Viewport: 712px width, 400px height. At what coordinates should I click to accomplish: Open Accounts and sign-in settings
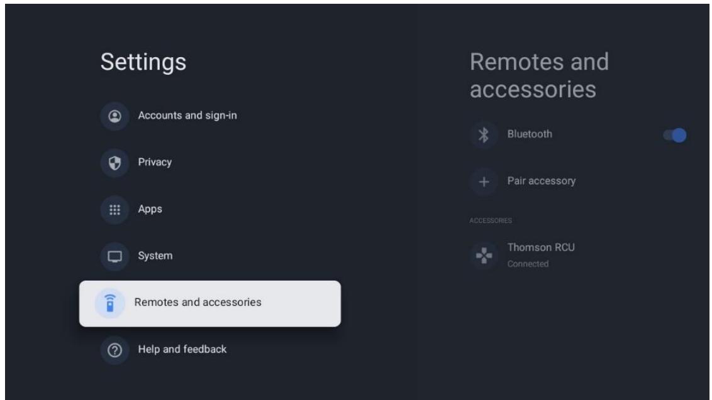point(187,116)
